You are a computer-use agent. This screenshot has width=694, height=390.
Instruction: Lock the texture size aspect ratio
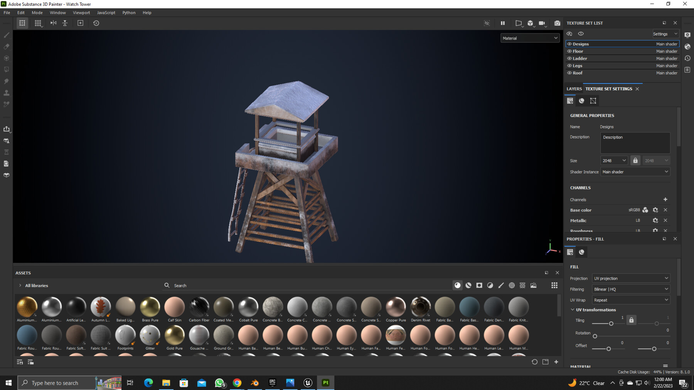click(635, 160)
